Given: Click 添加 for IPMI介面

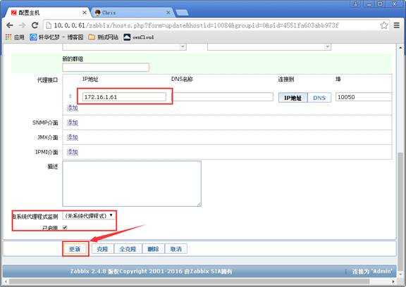Looking at the screenshot, I should point(72,152).
